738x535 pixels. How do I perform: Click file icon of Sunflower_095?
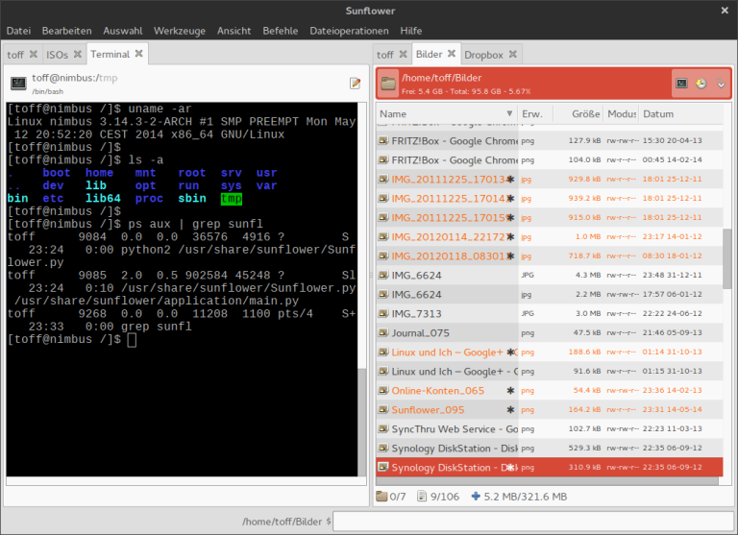pyautogui.click(x=383, y=409)
